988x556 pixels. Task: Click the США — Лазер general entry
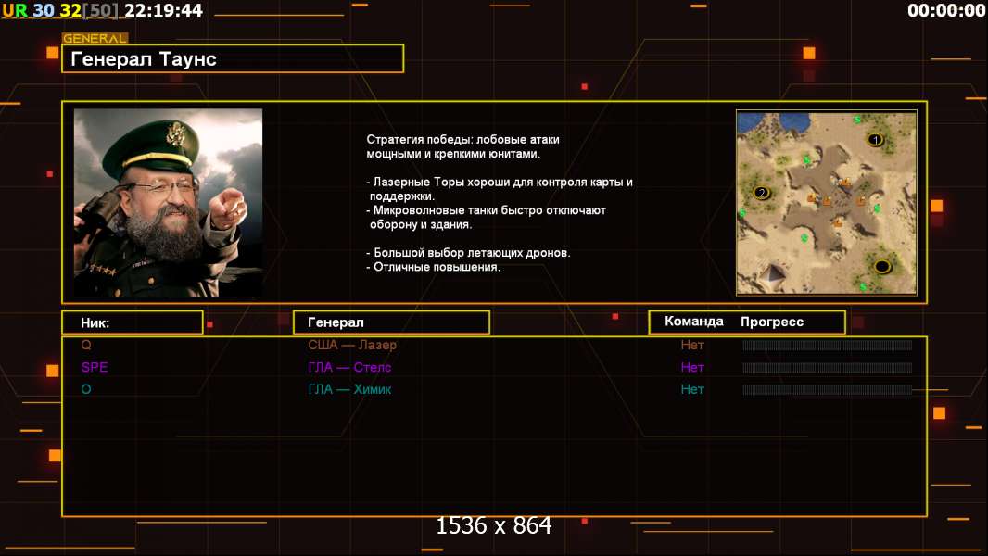(352, 345)
